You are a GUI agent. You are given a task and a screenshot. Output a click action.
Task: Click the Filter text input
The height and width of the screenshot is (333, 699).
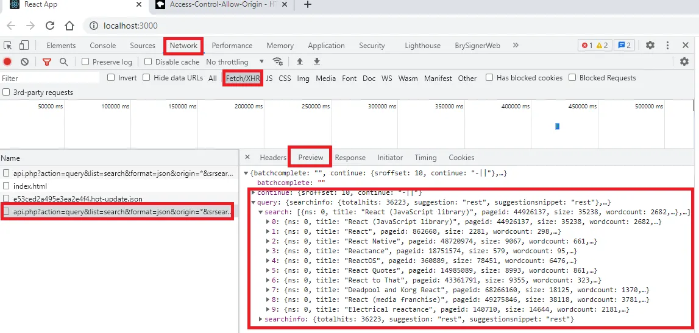click(50, 78)
